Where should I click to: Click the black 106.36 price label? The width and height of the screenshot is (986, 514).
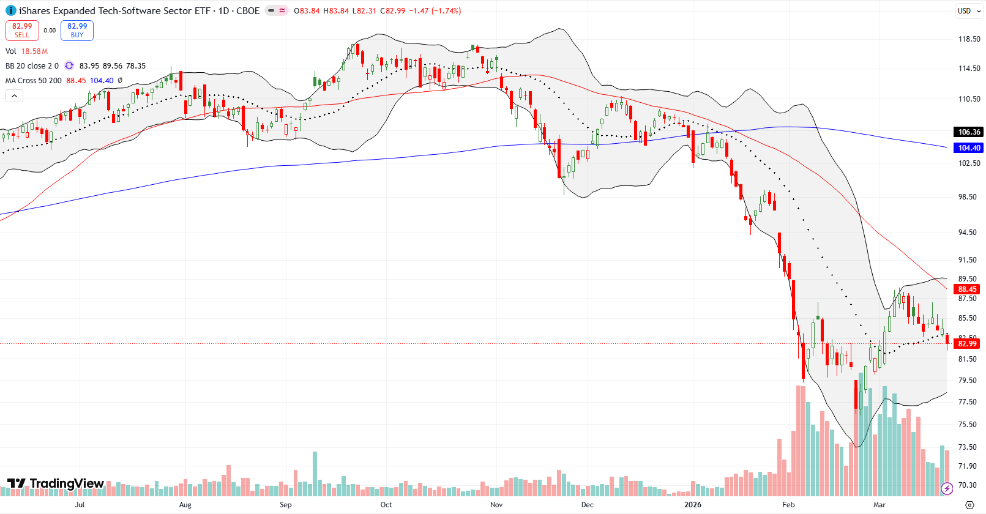pos(969,132)
